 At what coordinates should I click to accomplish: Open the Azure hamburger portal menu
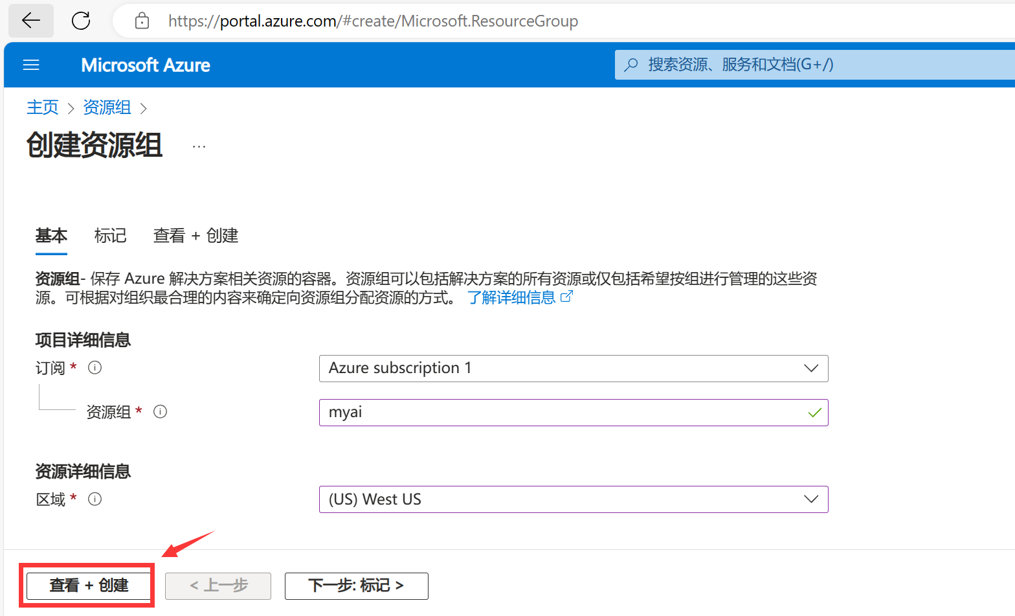click(x=31, y=65)
